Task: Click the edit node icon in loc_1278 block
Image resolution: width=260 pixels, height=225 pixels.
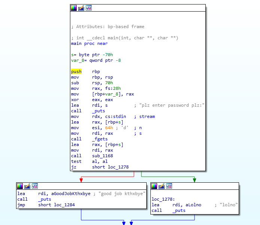Action: (162, 186)
